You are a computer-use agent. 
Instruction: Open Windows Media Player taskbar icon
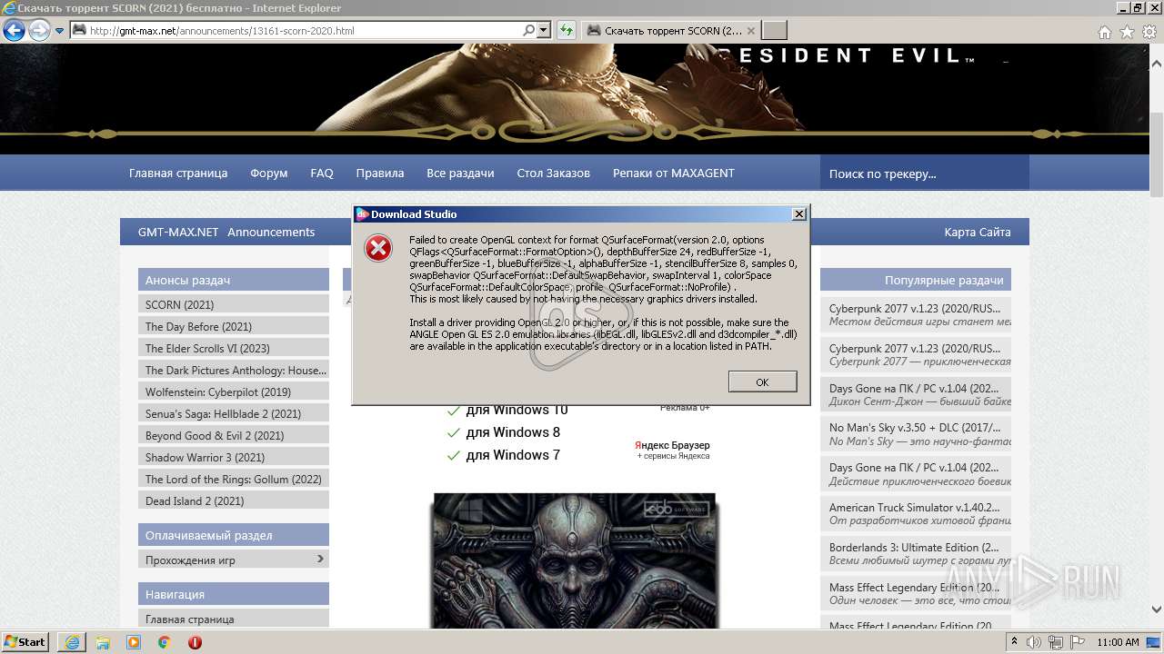(134, 641)
